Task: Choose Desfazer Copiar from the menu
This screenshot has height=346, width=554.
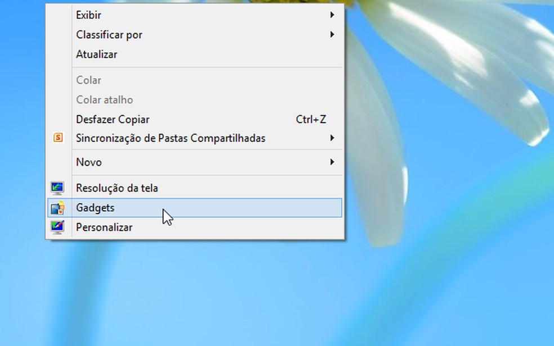Action: pos(195,120)
